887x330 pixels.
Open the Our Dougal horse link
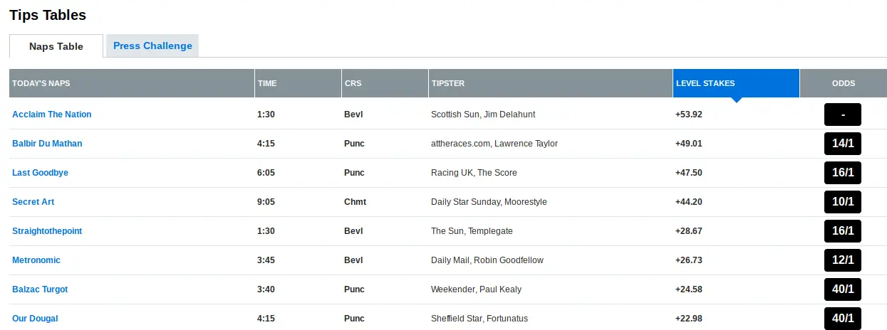(x=35, y=319)
